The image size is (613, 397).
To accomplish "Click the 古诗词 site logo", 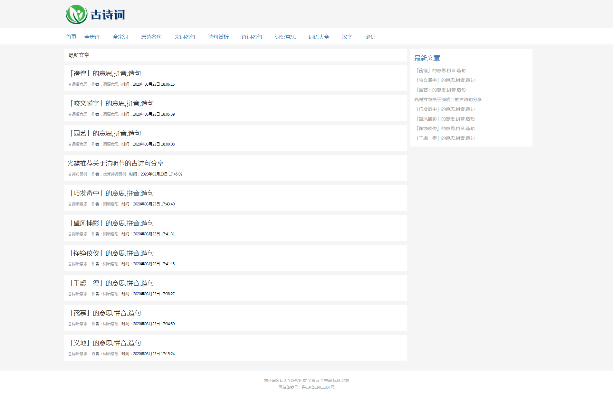I will pos(95,14).
